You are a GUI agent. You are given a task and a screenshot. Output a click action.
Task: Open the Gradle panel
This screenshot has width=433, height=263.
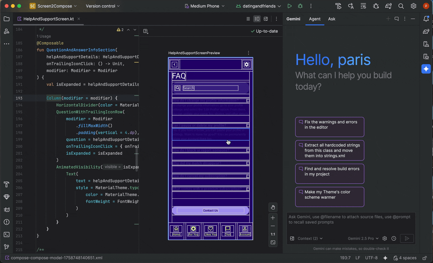426,31
